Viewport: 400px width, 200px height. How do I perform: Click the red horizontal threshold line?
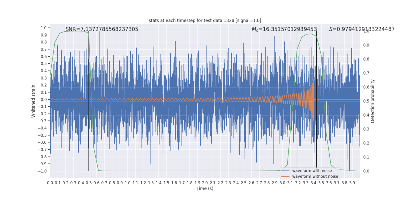tap(205, 45)
